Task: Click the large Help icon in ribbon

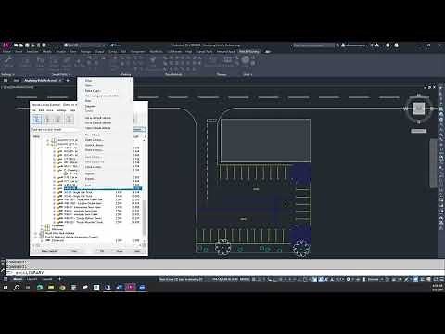Action: 246,60
